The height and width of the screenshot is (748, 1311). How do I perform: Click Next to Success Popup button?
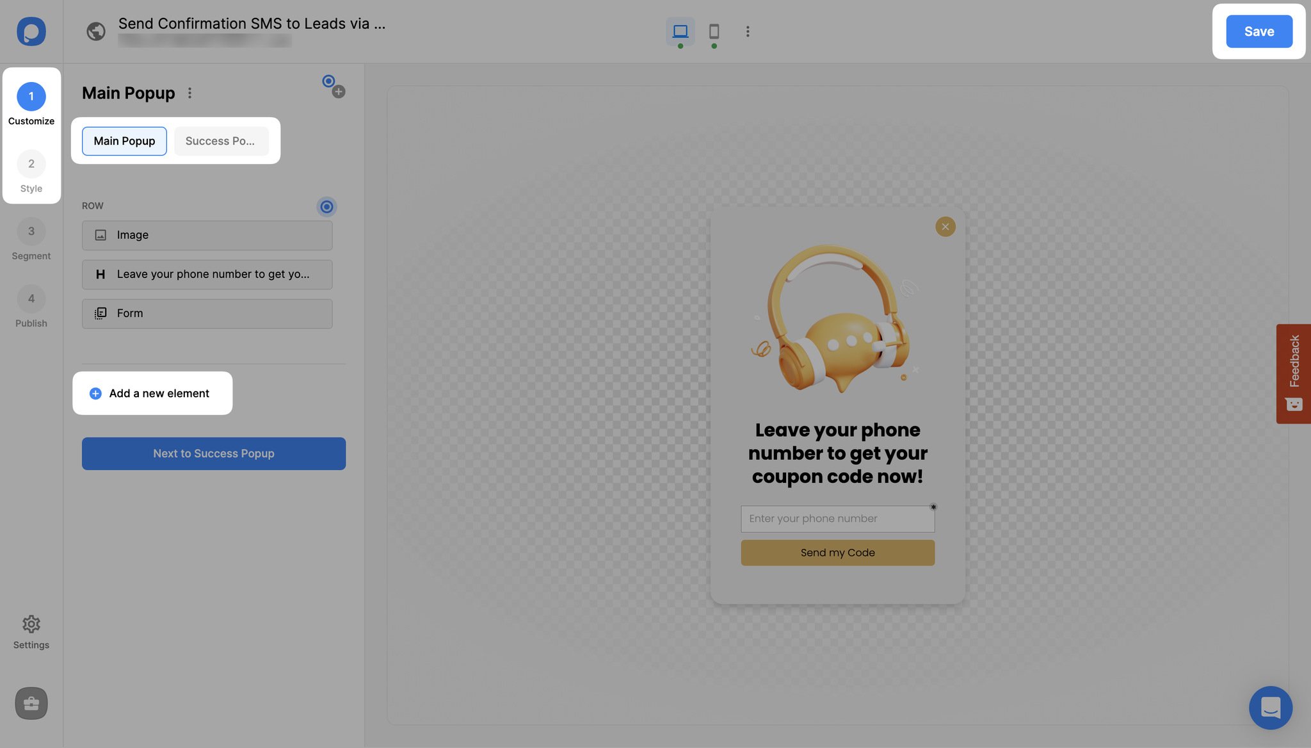(x=214, y=453)
